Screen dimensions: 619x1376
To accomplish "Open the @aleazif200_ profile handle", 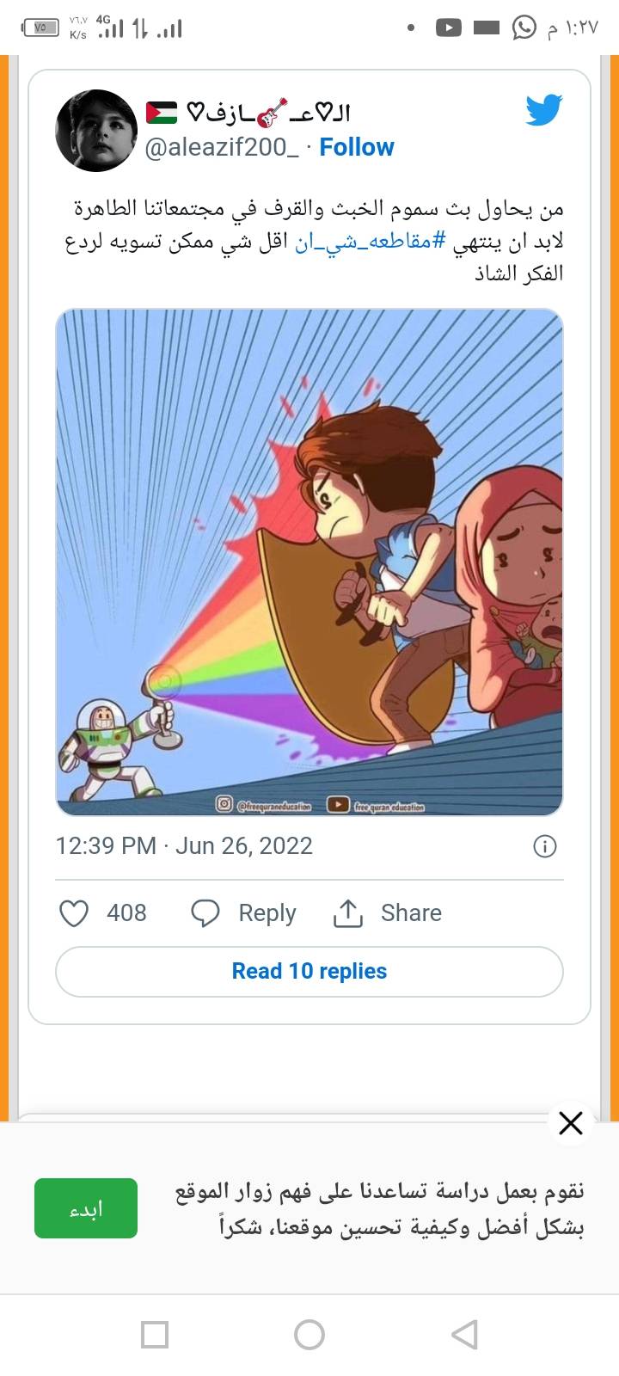I will (222, 148).
